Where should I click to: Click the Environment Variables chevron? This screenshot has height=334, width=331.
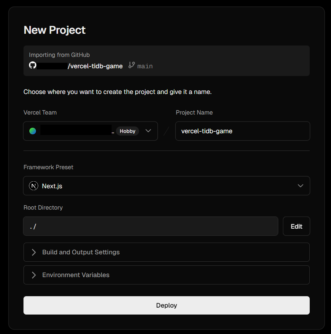[x=34, y=275]
